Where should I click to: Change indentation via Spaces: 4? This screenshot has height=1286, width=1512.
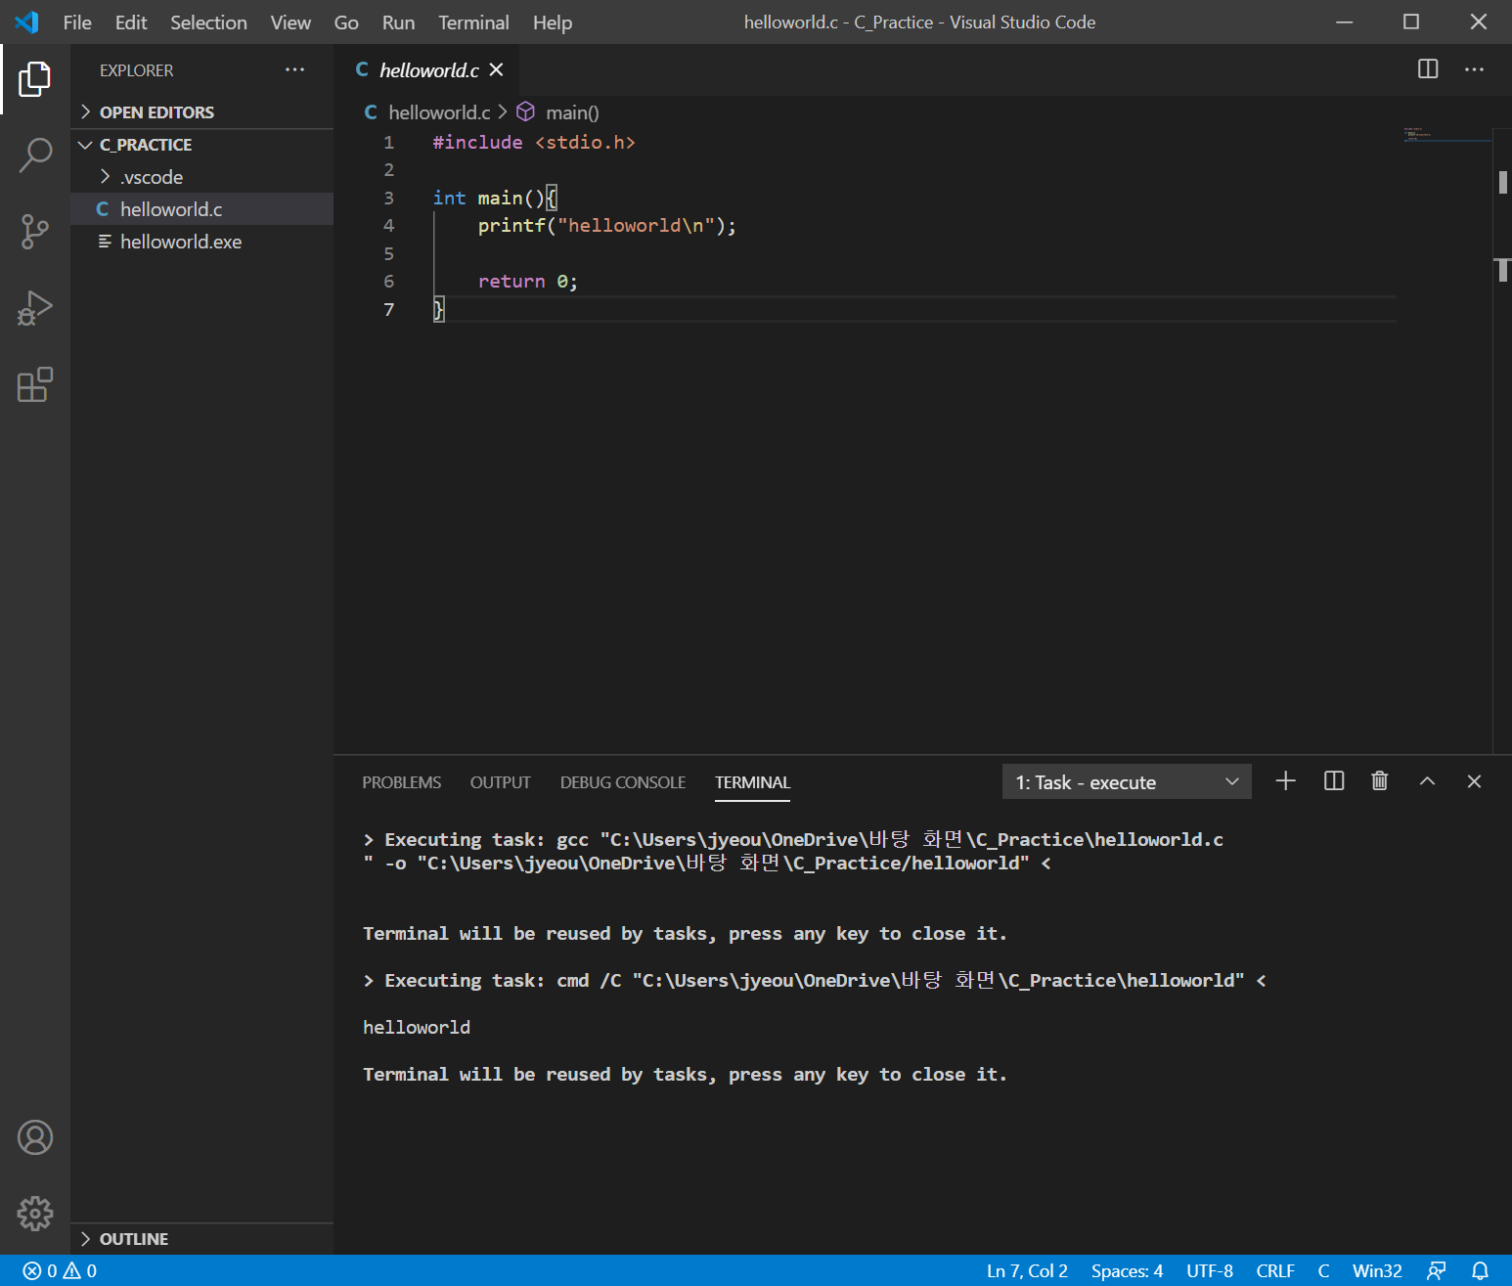coord(1127,1270)
